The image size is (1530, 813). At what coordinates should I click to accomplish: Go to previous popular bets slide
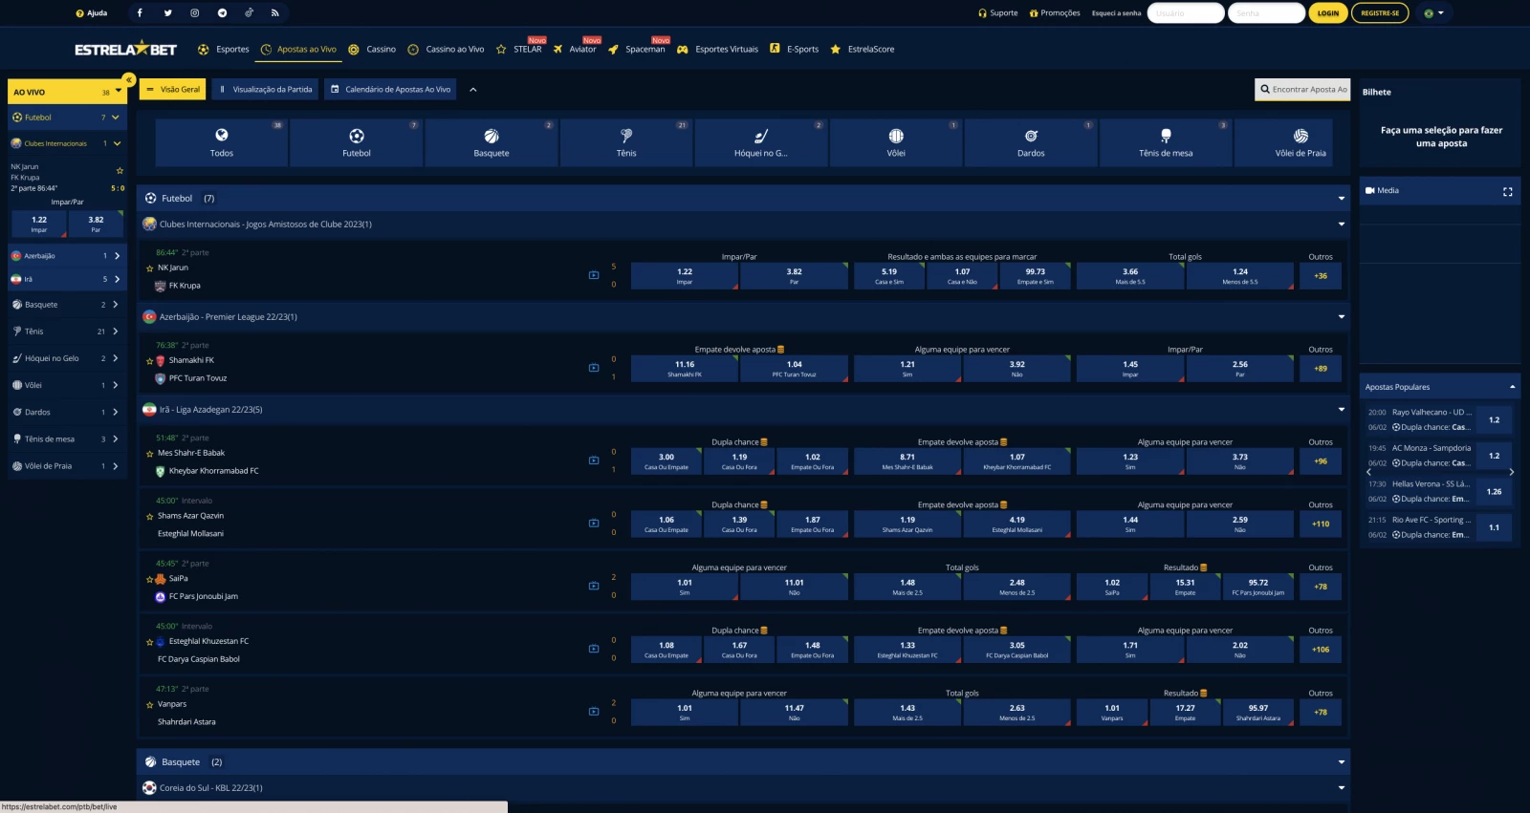point(1368,472)
